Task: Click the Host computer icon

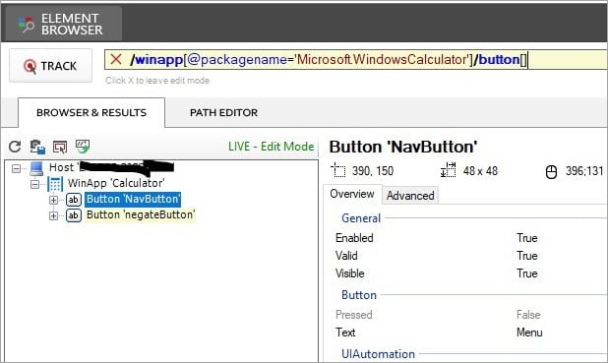Action: [36, 168]
